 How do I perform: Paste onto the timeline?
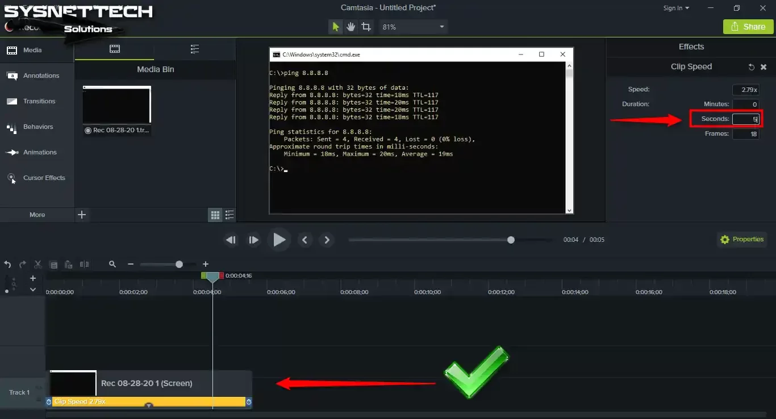[69, 265]
